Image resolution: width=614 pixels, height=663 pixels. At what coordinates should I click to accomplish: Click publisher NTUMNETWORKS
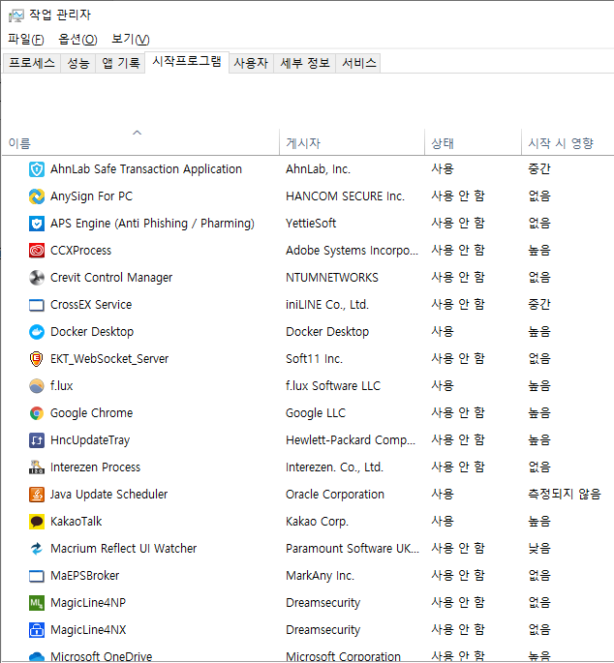(x=332, y=278)
